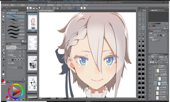The image size is (170, 102).
Task: Click the red main color swatch
Action: [x=2, y=81]
